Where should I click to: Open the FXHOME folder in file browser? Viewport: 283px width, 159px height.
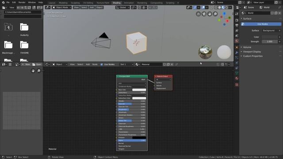(x=24, y=47)
